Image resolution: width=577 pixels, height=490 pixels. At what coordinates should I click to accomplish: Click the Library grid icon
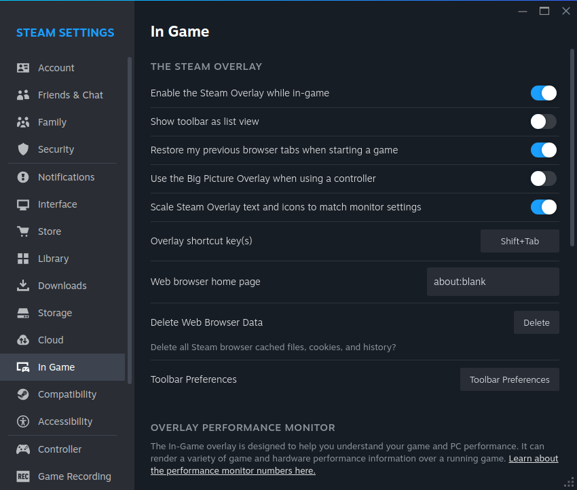tap(23, 259)
